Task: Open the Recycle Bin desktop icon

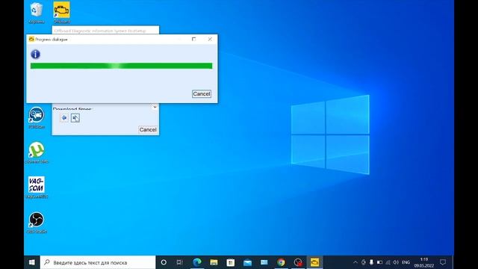Action: [x=37, y=13]
